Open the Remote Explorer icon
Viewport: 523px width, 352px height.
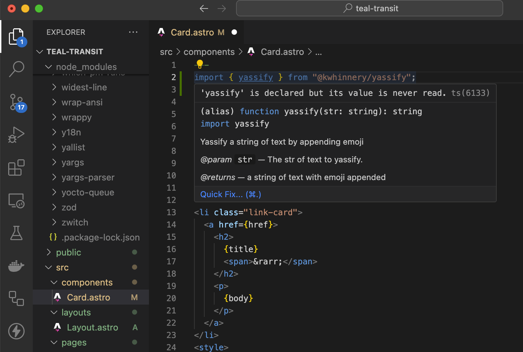(x=16, y=201)
